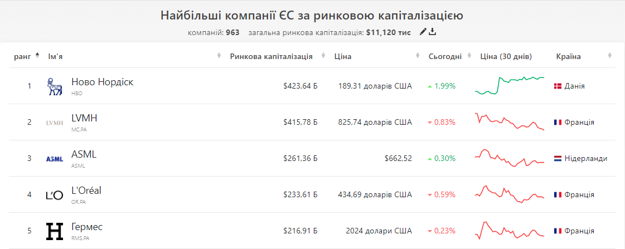Click the download icon beside market cap total

(x=433, y=32)
